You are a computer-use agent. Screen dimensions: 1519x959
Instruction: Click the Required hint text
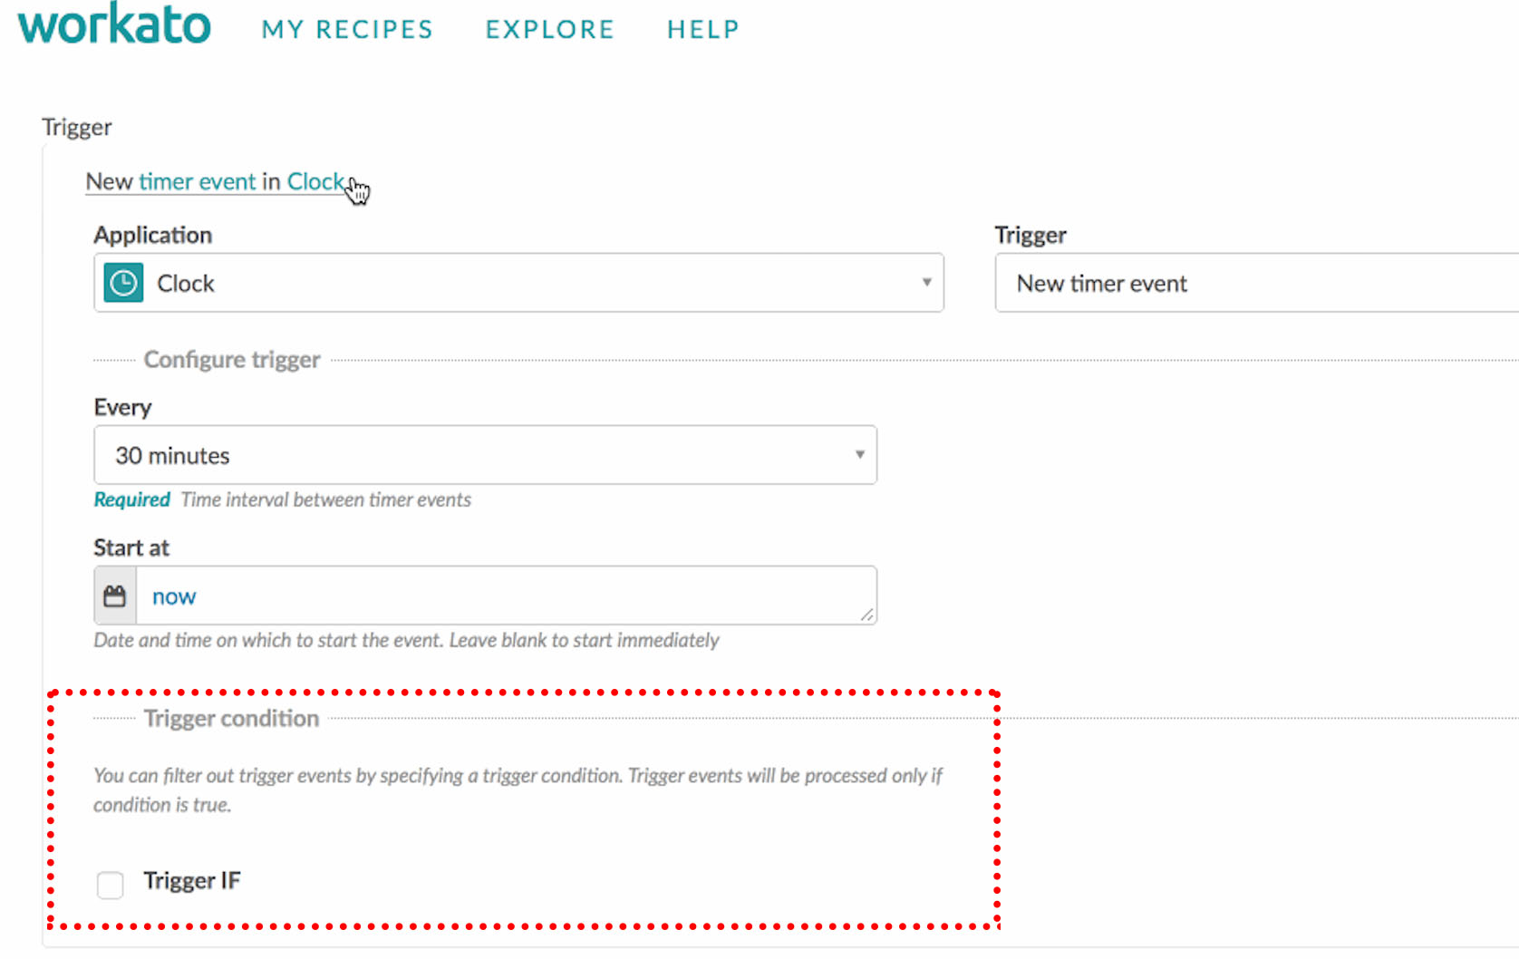point(132,499)
